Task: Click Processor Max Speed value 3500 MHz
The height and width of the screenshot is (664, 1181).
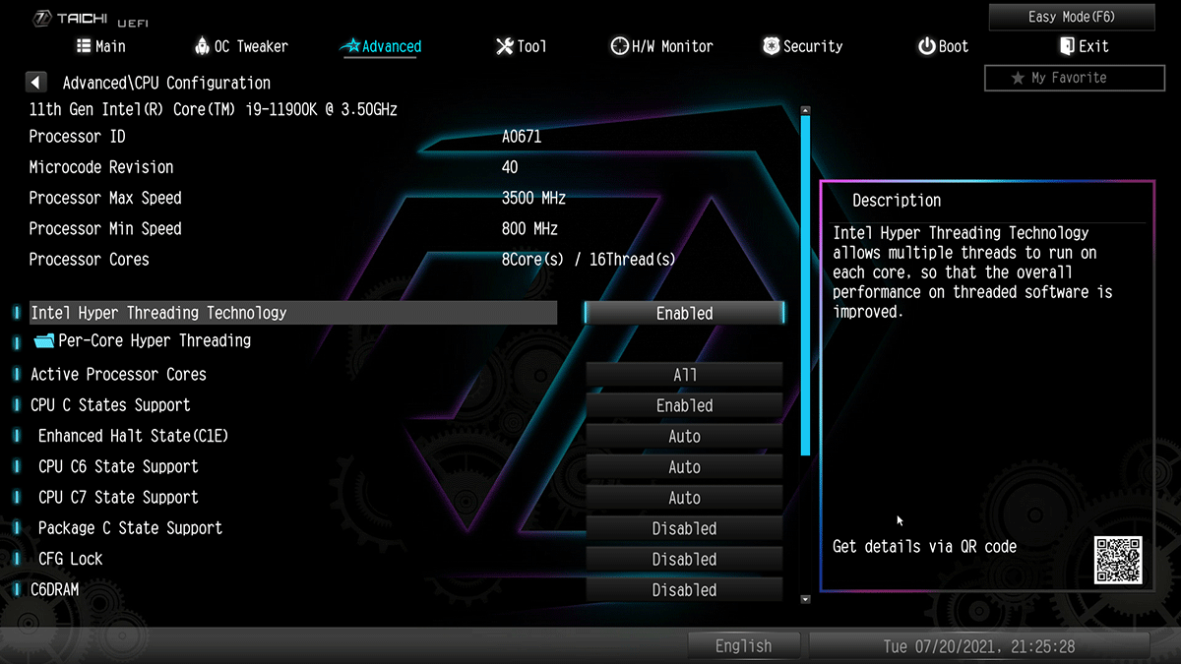Action: 533,198
